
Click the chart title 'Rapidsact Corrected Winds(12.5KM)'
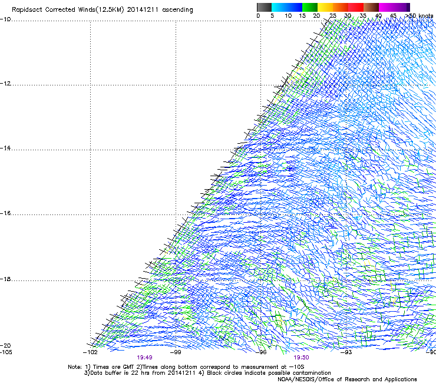point(68,10)
